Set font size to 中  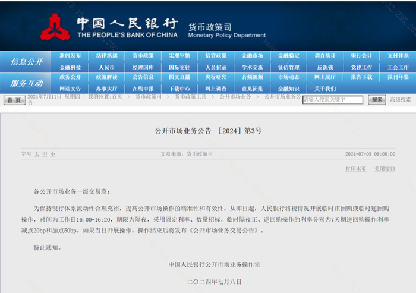pyautogui.click(x=45, y=154)
